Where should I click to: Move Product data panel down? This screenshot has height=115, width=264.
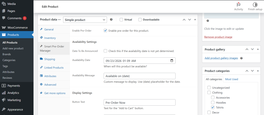click(x=190, y=20)
